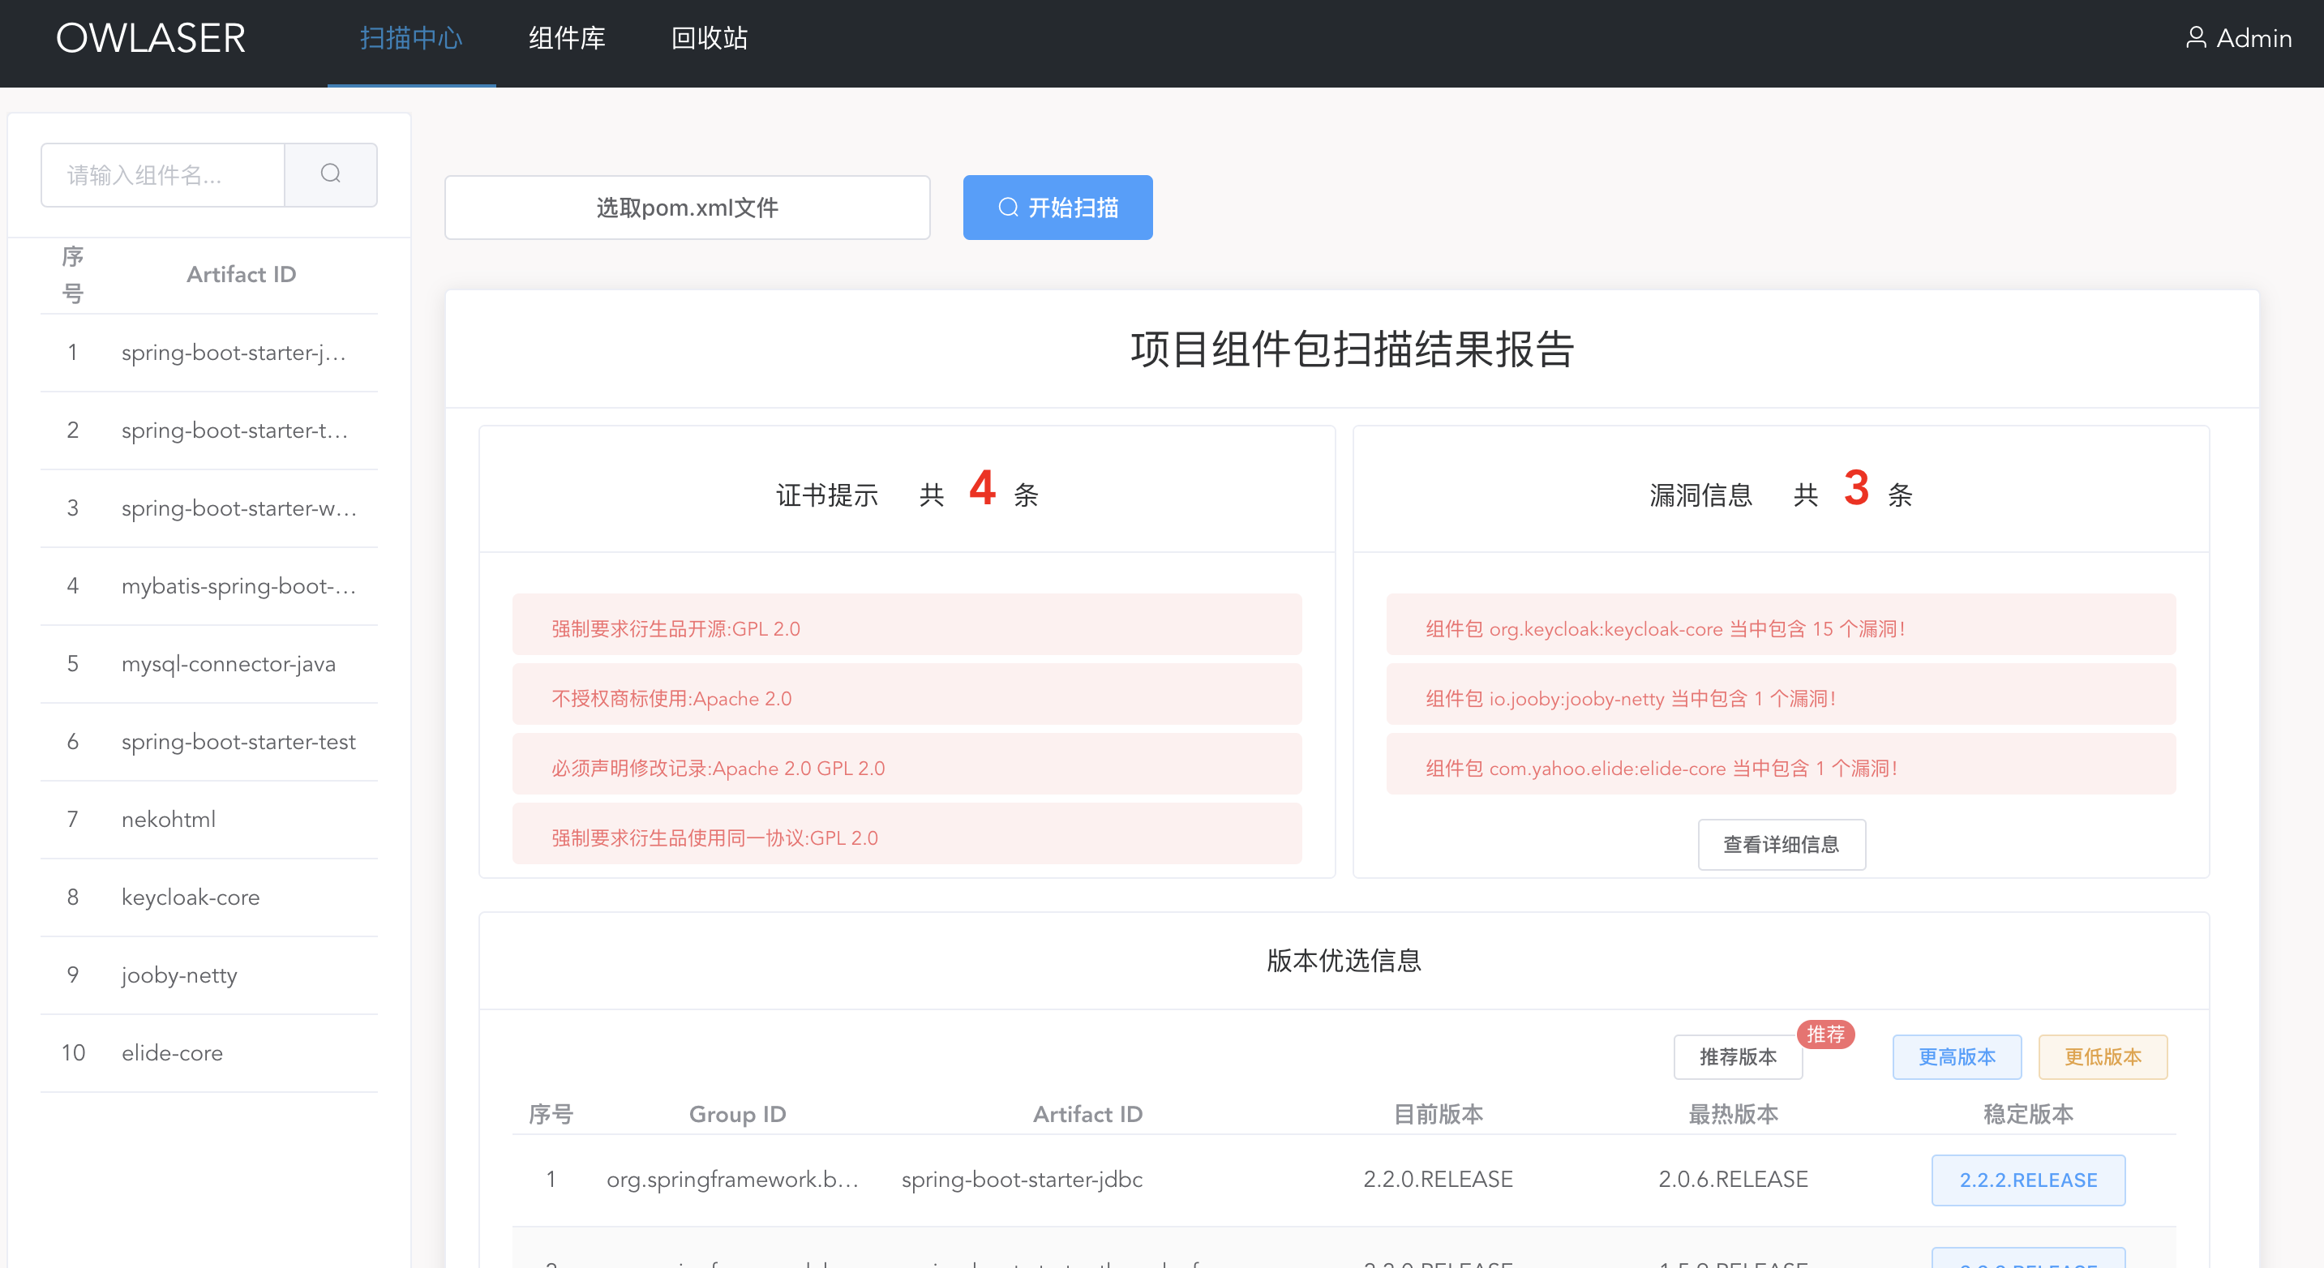Click 查看详细信息 button
Image resolution: width=2324 pixels, height=1268 pixels.
click(x=1781, y=844)
